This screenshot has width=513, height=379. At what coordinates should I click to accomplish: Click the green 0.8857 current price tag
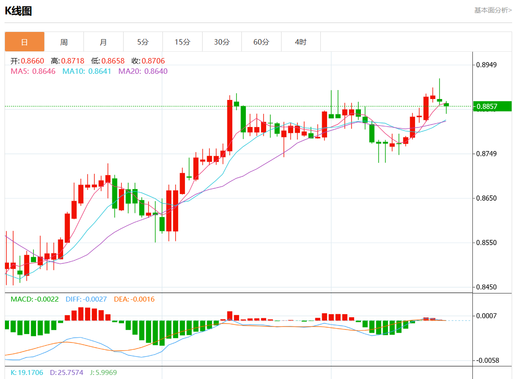point(491,107)
